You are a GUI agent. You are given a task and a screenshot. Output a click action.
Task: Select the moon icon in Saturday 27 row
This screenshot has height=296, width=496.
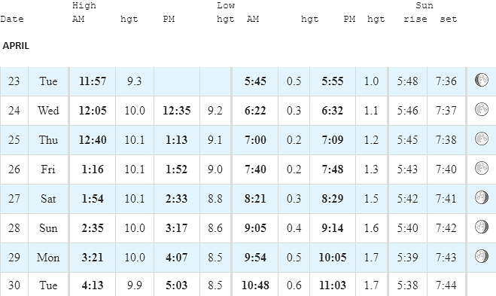(x=482, y=197)
